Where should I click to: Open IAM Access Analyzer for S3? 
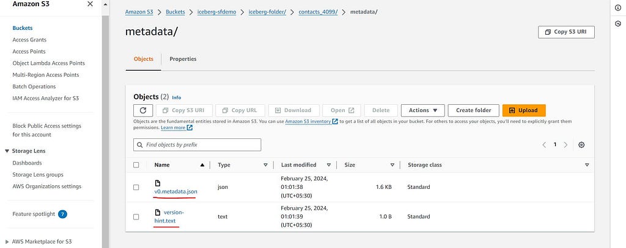(45, 98)
